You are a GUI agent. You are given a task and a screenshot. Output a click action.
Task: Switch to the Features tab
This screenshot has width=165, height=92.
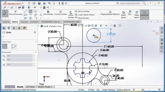tap(6, 22)
